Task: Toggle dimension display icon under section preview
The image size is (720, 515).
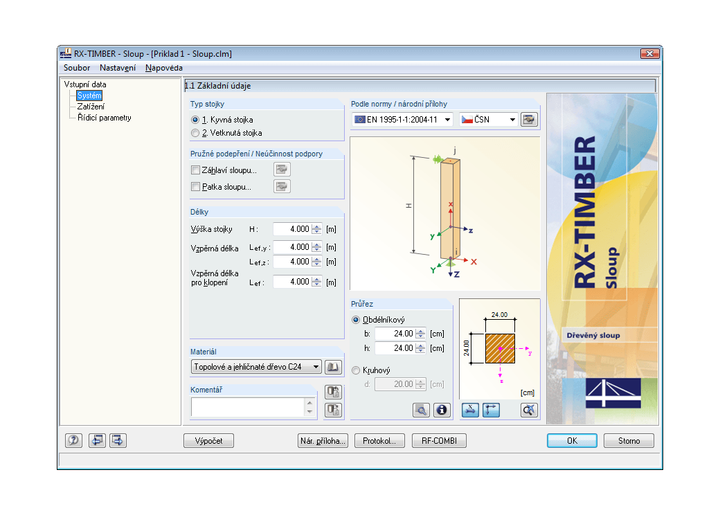Action: [x=470, y=410]
